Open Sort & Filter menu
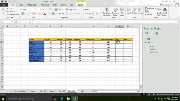 [x=159, y=12]
